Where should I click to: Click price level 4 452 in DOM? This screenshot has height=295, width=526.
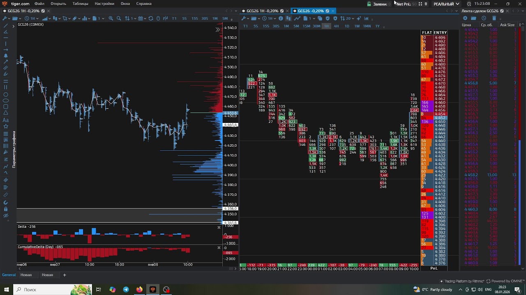tap(440, 118)
